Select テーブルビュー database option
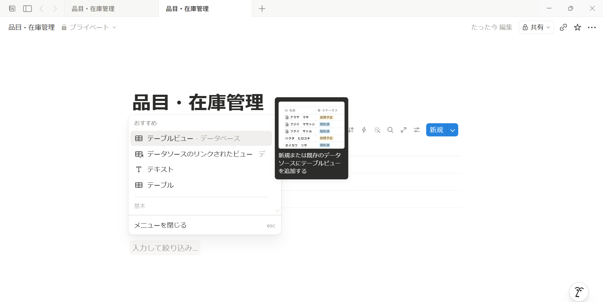This screenshot has height=302, width=603. [x=201, y=138]
